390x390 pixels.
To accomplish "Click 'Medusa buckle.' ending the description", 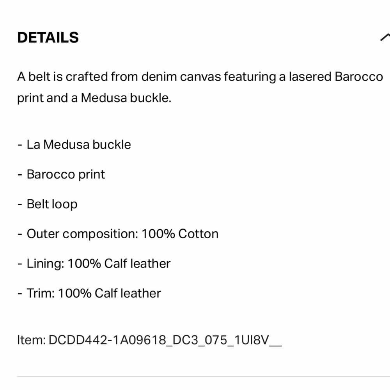I will click(126, 98).
